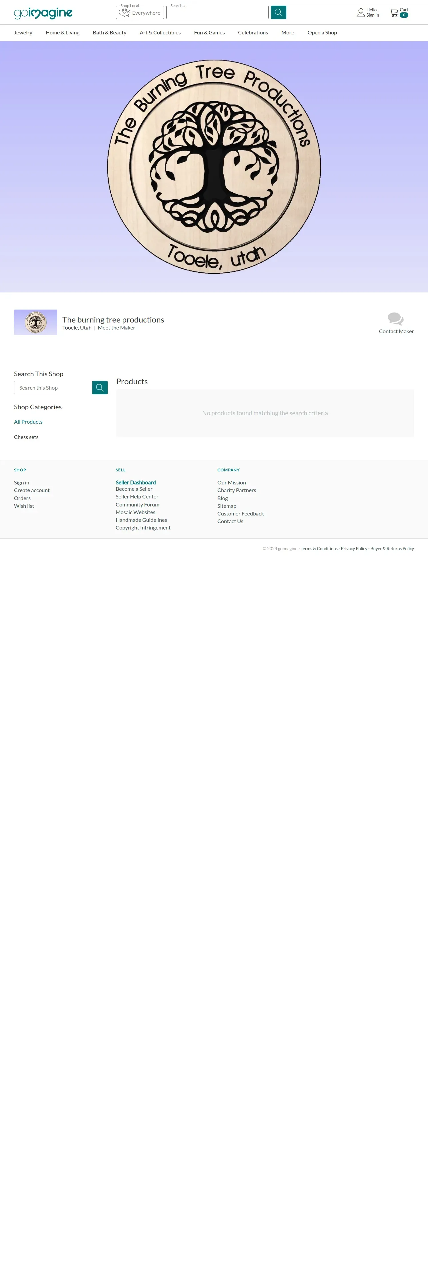The image size is (428, 1286).
Task: Click the Search this Shop field
Action: (53, 388)
